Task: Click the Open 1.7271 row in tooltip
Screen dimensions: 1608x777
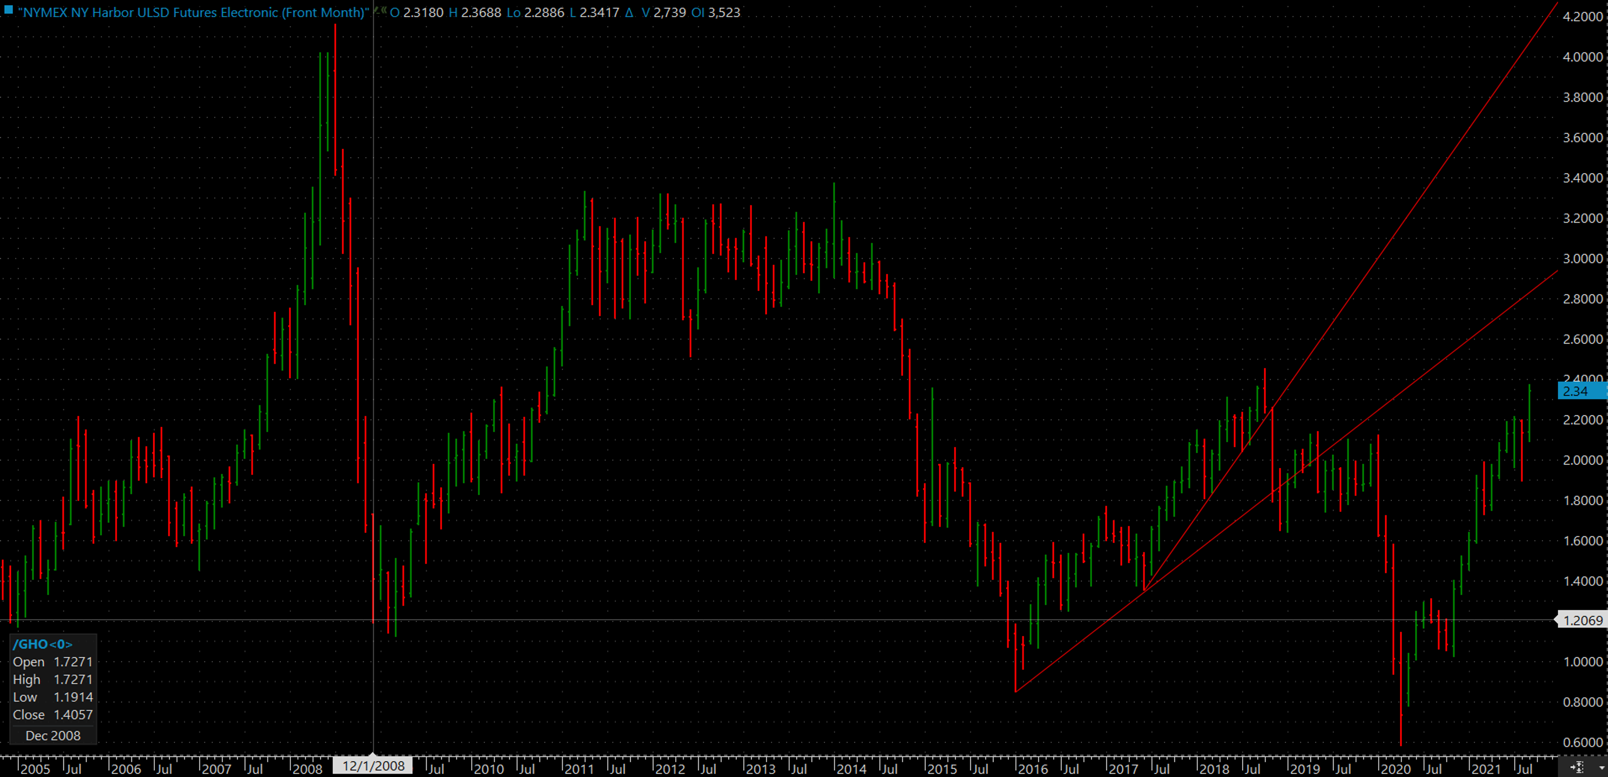Action: click(x=52, y=661)
